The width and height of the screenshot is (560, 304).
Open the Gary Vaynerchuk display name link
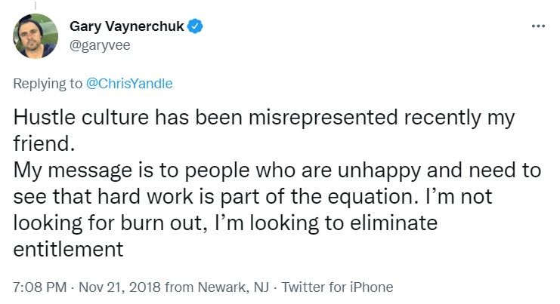pyautogui.click(x=127, y=26)
